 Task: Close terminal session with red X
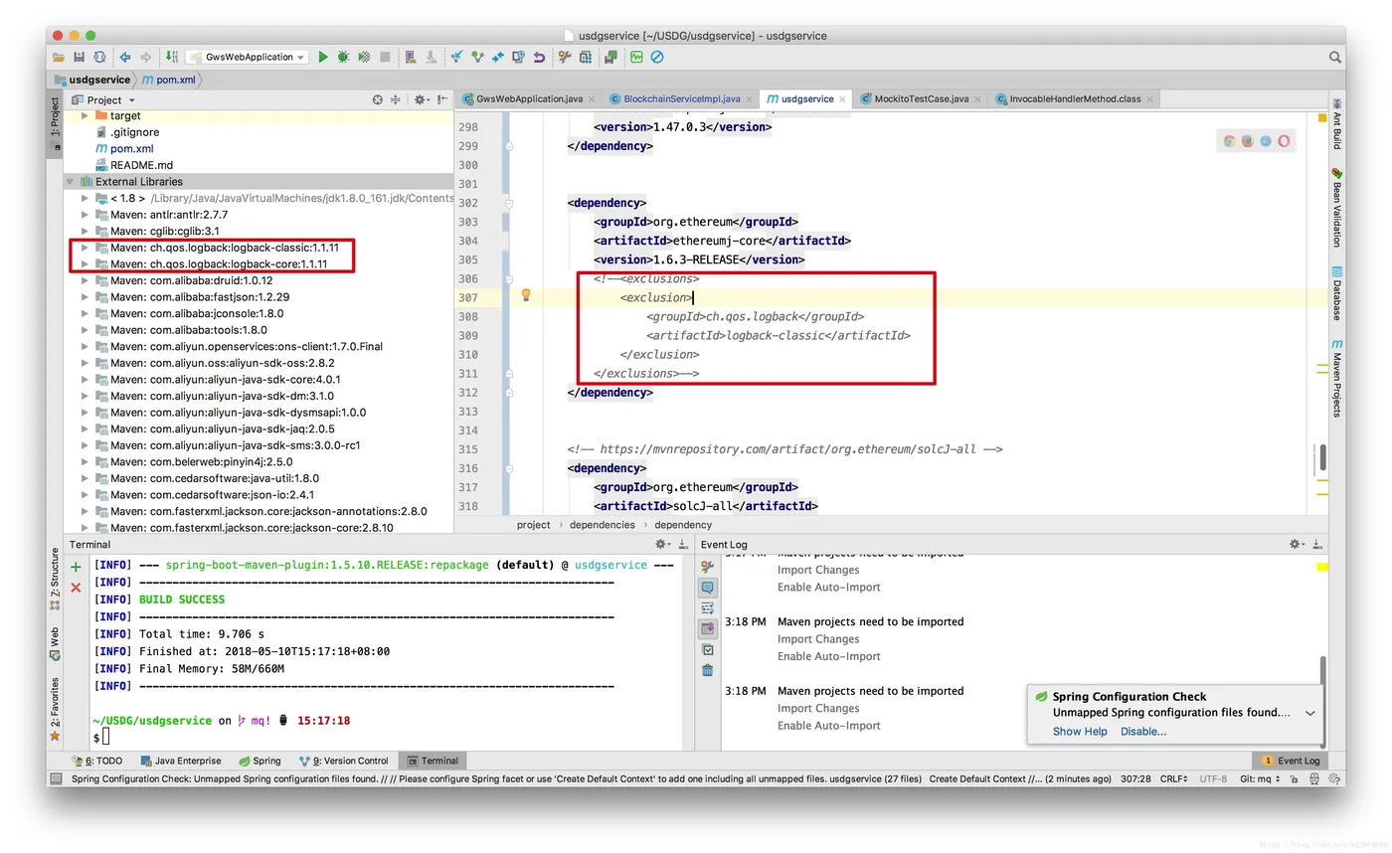point(77,588)
